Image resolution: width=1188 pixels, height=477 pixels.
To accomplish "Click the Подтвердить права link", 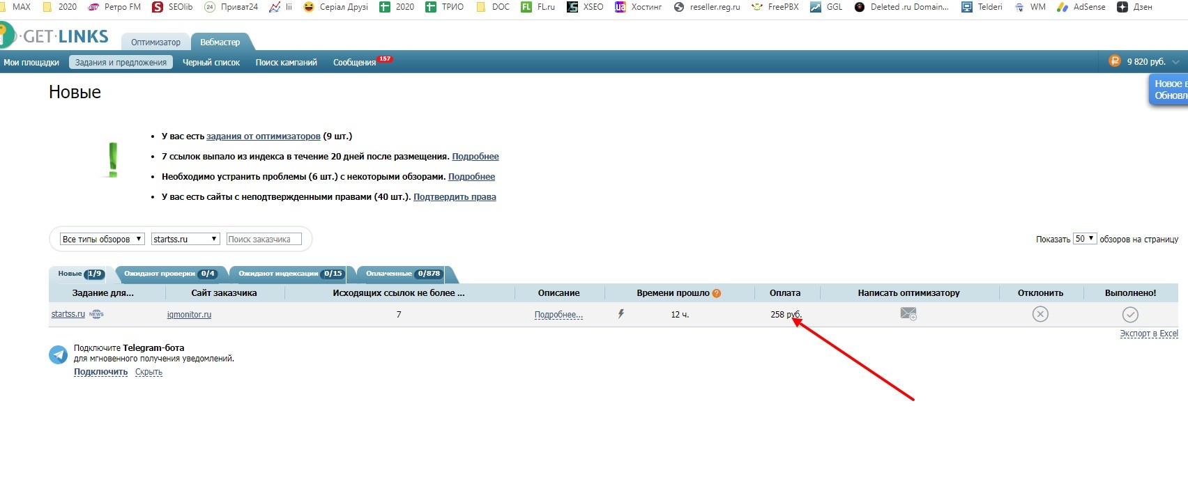I will tap(455, 197).
